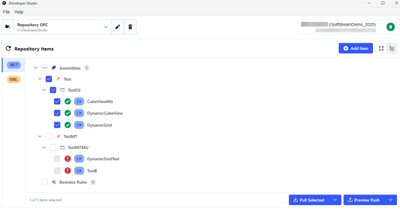
Task: Click the Business Rules count badge 0
Action: (x=93, y=182)
